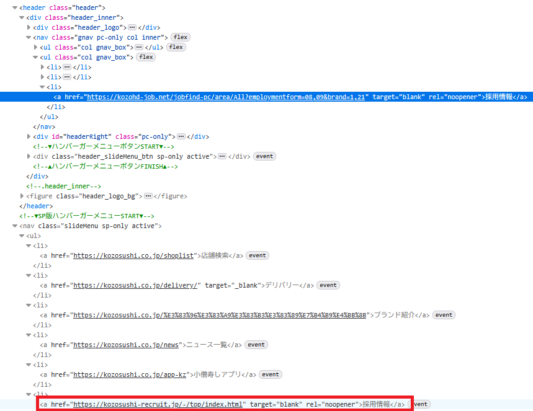The height and width of the screenshot is (411, 533).
Task: Toggle flex badge on second gnav_box ul
Action: 145,57
